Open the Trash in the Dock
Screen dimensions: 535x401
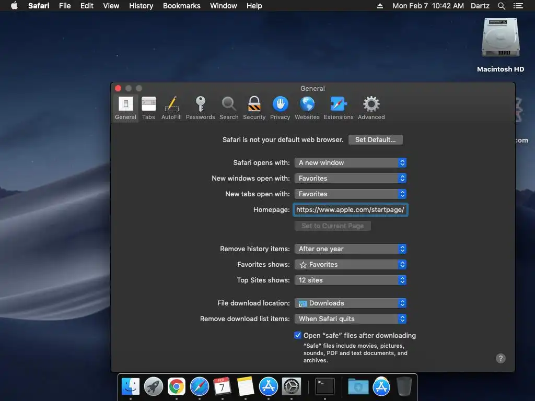point(404,386)
